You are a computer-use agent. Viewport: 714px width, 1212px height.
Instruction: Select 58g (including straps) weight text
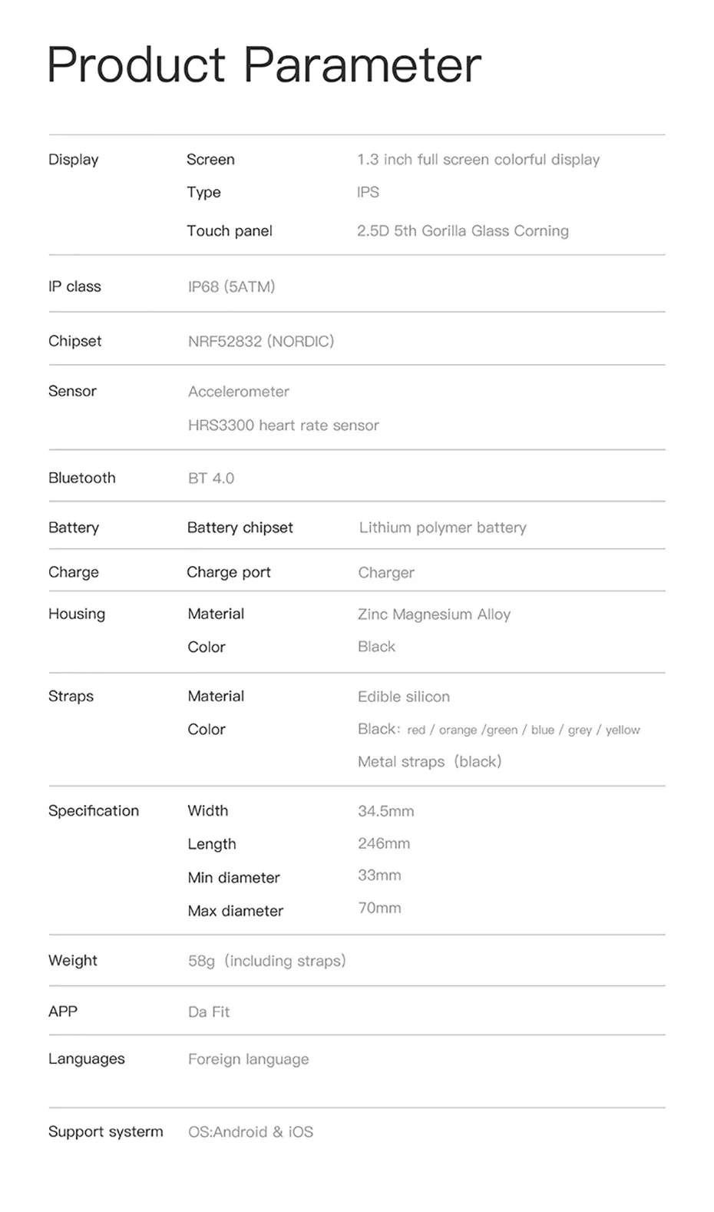[x=267, y=961]
